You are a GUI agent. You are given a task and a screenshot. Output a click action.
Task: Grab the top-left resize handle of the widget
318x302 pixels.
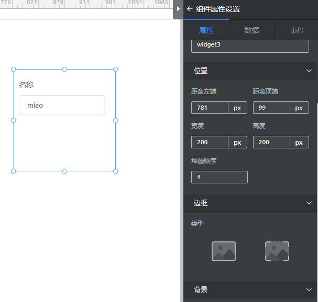coord(14,69)
